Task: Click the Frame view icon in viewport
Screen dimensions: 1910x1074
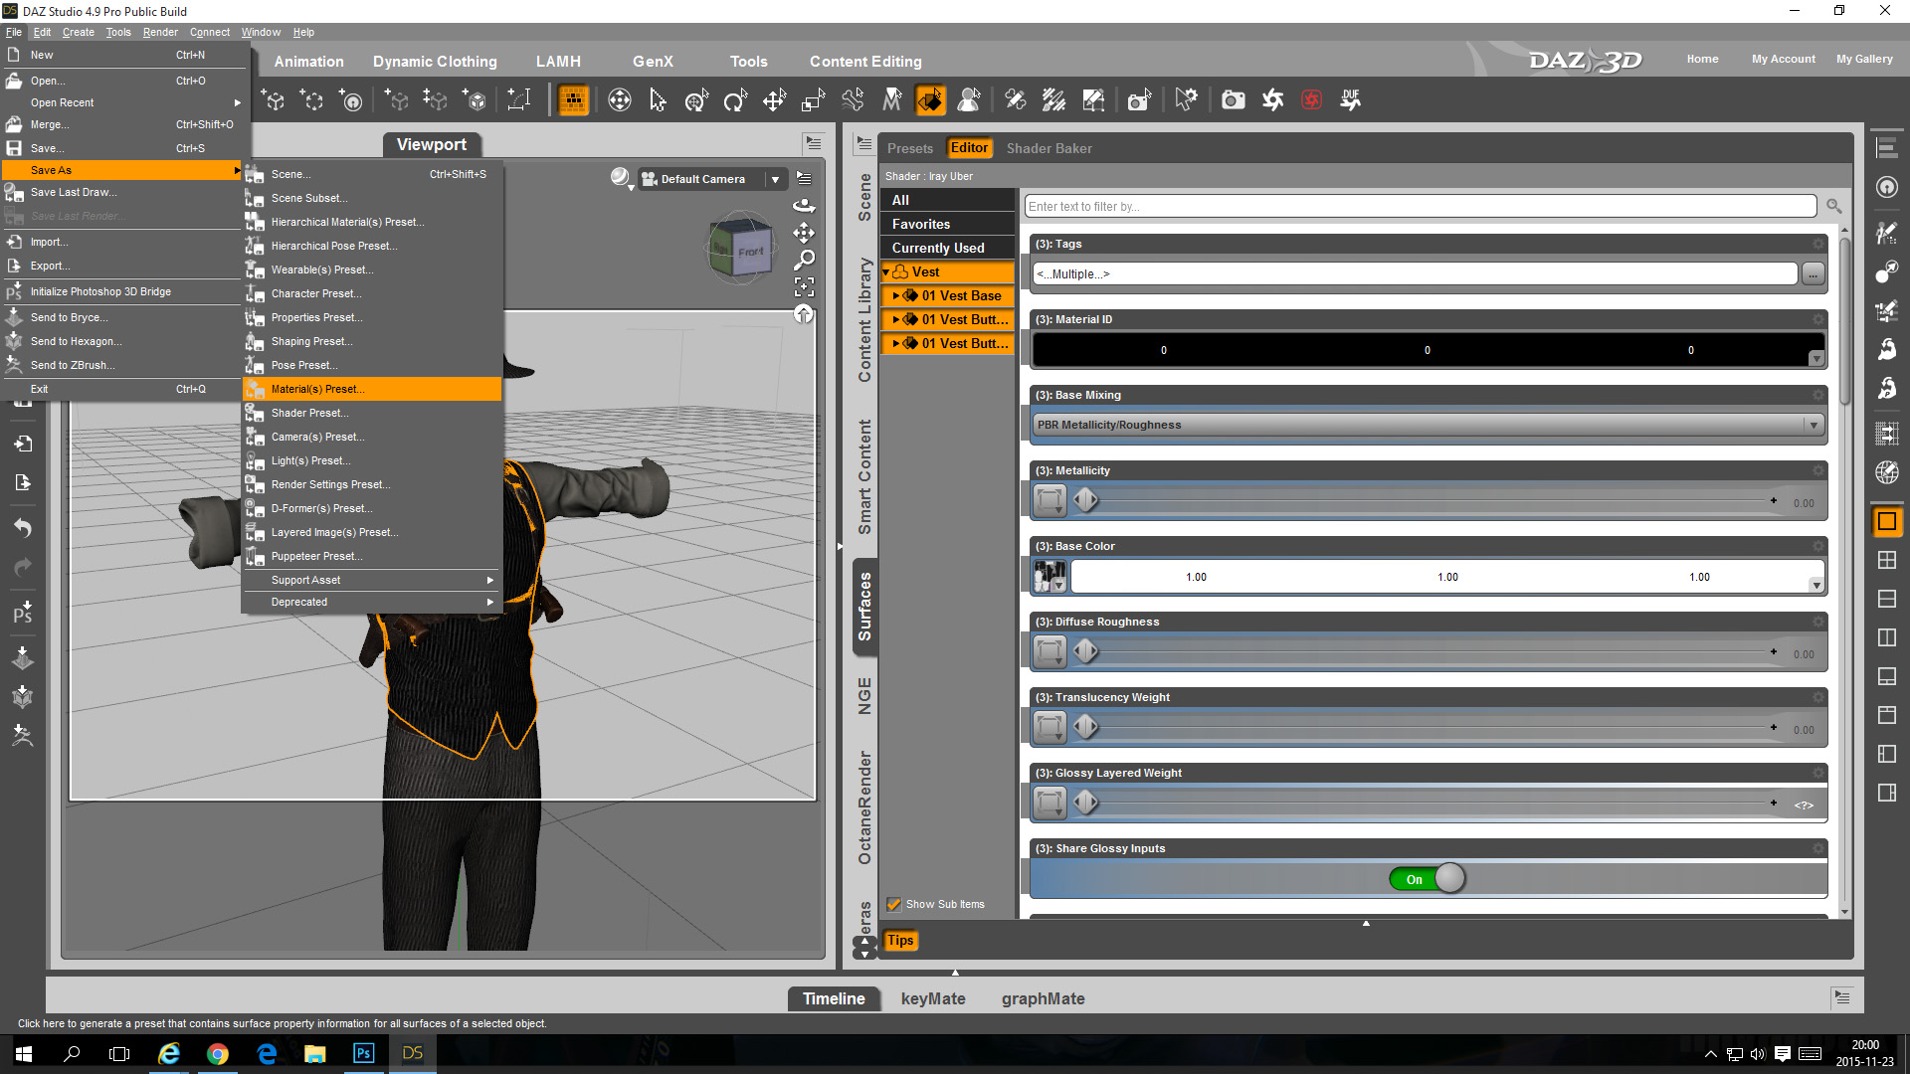Action: click(x=804, y=287)
